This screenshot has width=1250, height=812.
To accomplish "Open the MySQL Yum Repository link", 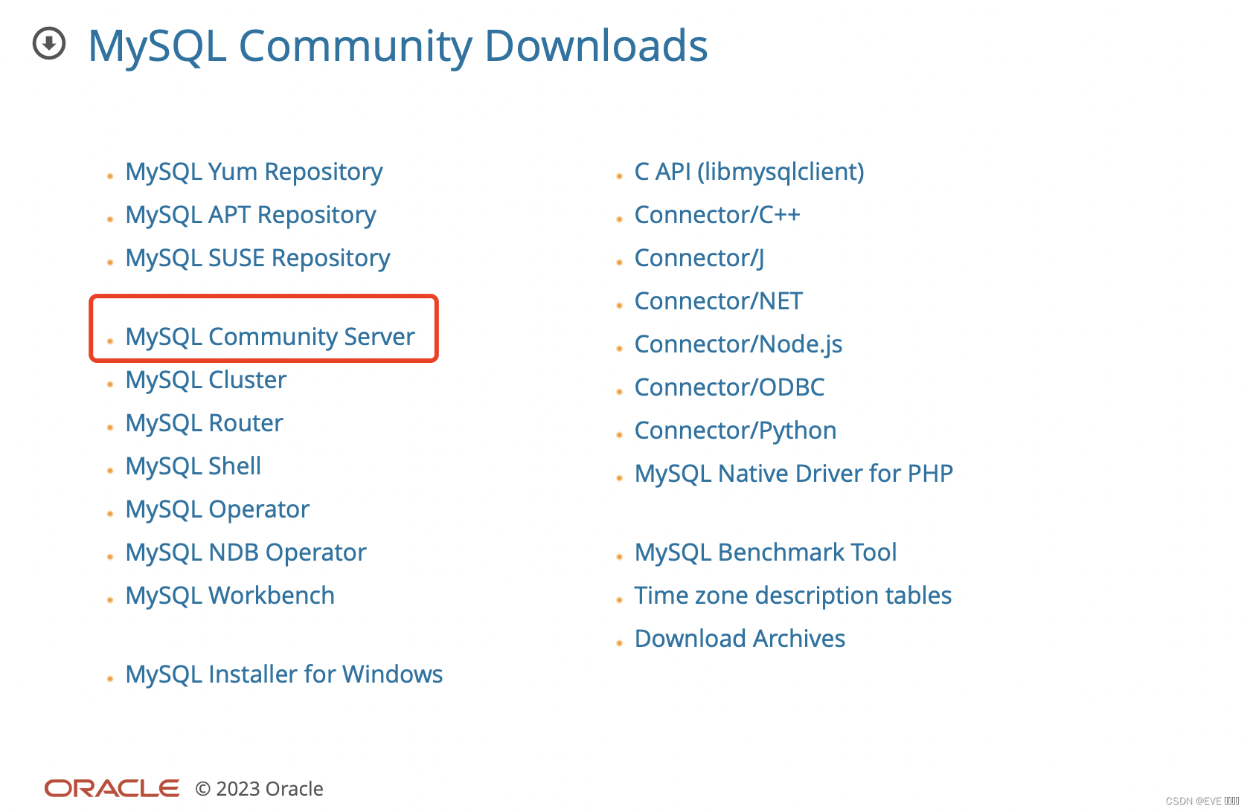I will (x=254, y=172).
